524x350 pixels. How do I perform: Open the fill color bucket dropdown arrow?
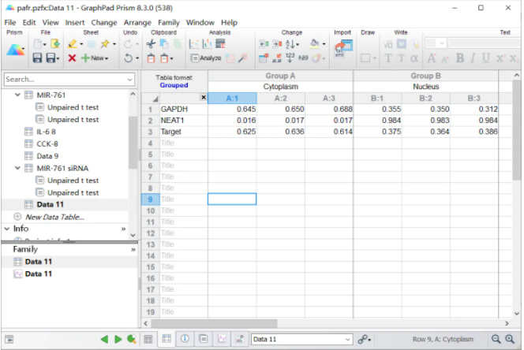324,44
